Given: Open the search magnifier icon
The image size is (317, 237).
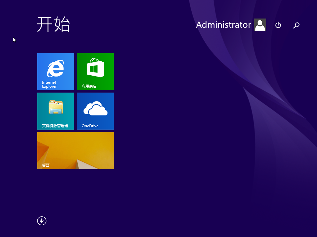Looking at the screenshot, I should [x=296, y=25].
